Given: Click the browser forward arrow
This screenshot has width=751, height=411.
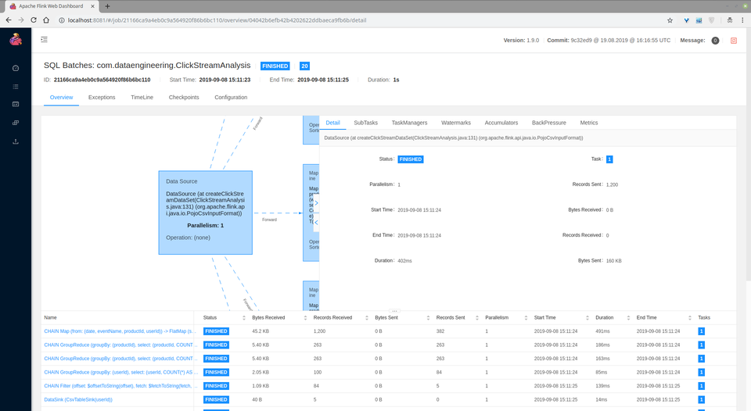Looking at the screenshot, I should [x=20, y=20].
